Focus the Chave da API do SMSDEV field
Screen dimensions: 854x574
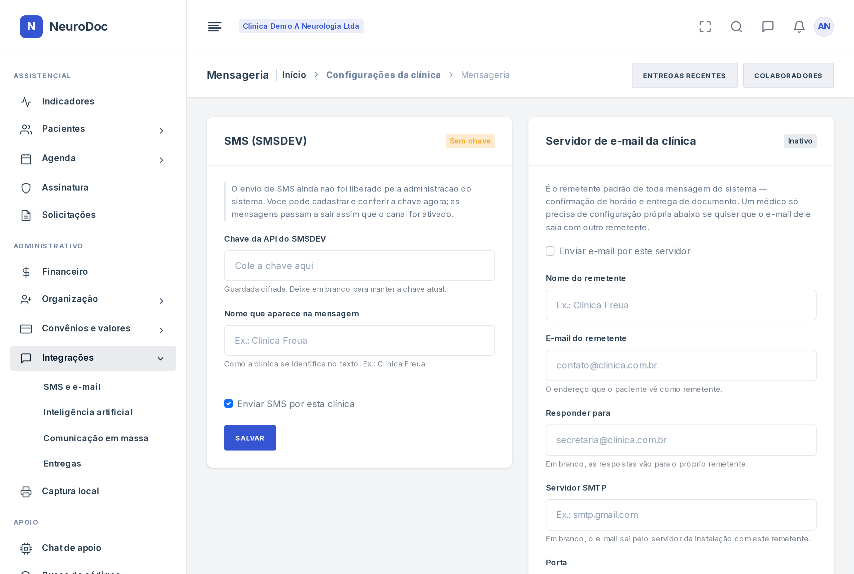[359, 266]
